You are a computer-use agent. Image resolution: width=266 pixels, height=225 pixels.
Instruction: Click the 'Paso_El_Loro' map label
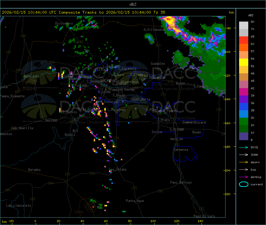click(204, 216)
